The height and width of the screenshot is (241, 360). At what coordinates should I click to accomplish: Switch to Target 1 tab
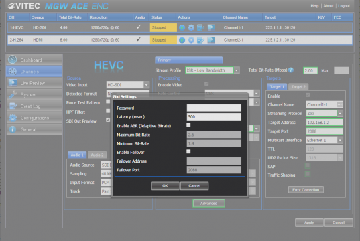click(277, 86)
